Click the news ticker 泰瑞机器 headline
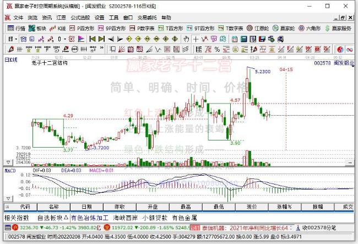The width and height of the screenshot is (358, 244). (245, 228)
